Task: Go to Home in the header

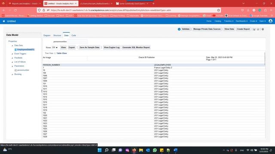Action: pyautogui.click(x=209, y=21)
